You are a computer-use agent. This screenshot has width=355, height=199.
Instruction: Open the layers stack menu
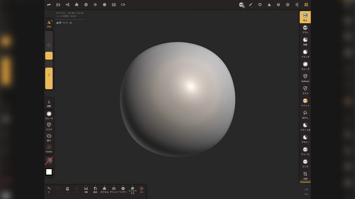278,4
